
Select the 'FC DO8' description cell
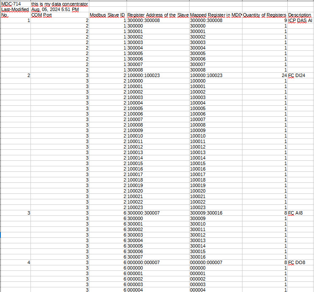coord(300,262)
